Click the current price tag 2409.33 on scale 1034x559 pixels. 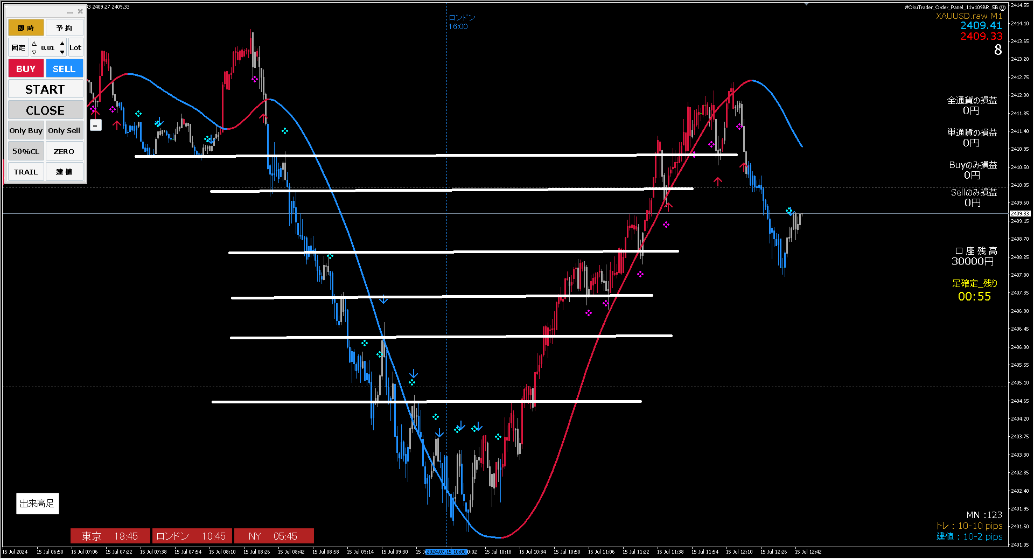1019,214
